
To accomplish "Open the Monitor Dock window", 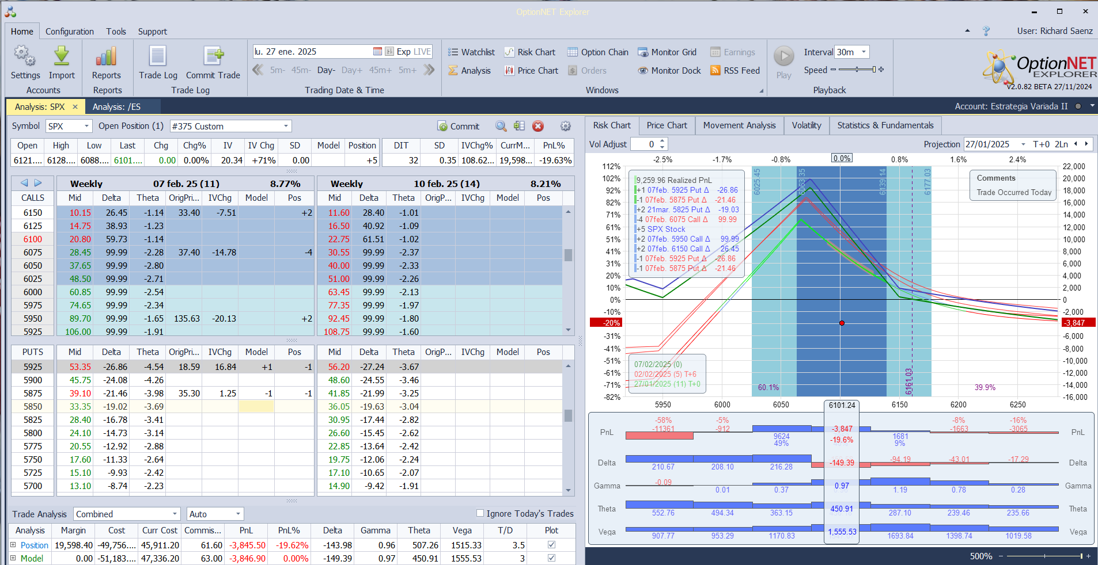I will click(x=669, y=71).
